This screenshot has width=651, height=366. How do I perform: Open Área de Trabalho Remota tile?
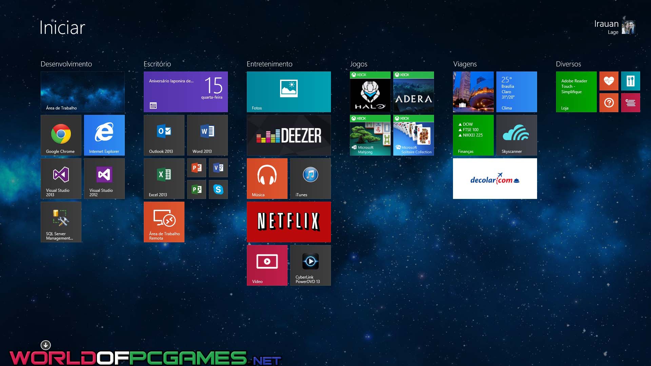[164, 222]
